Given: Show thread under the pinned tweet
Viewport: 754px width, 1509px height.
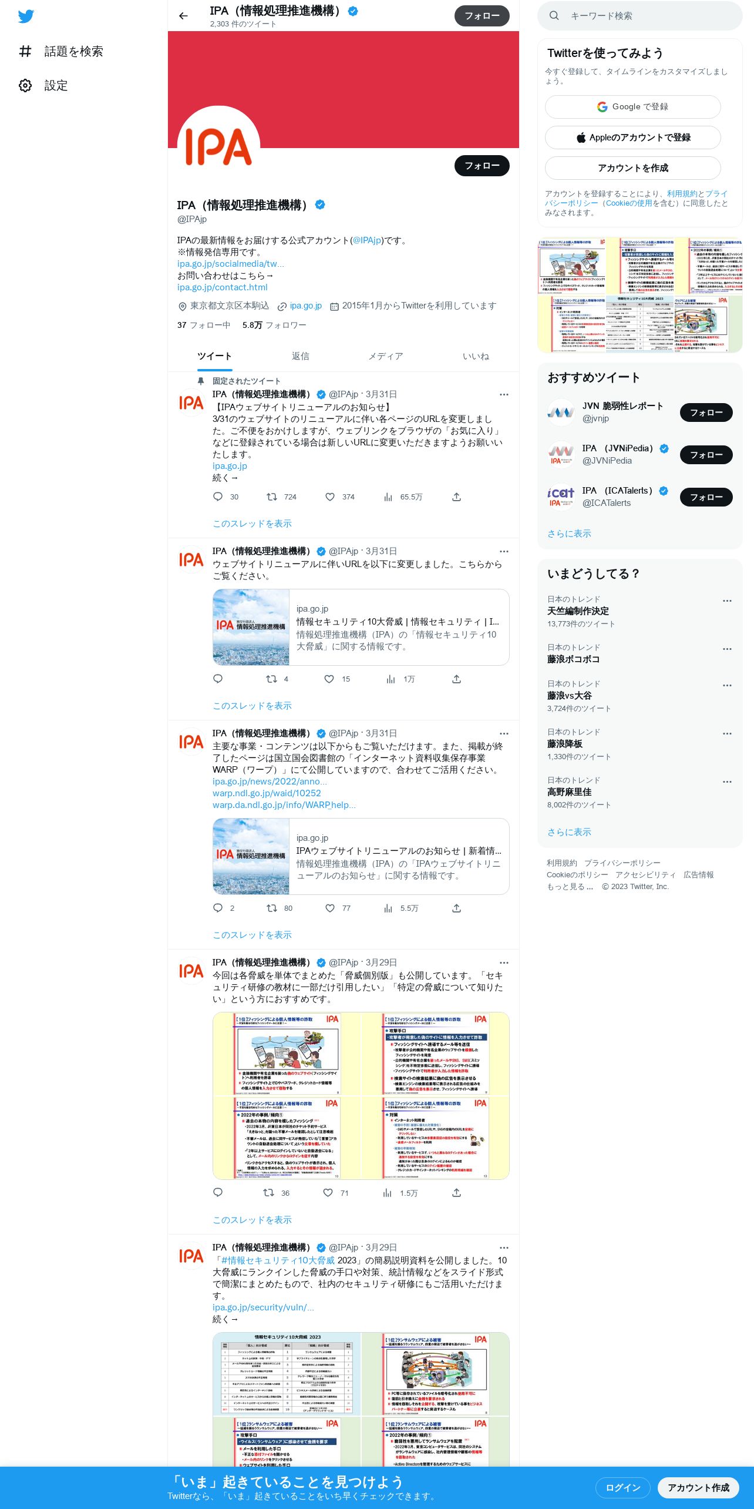Looking at the screenshot, I should (x=252, y=524).
